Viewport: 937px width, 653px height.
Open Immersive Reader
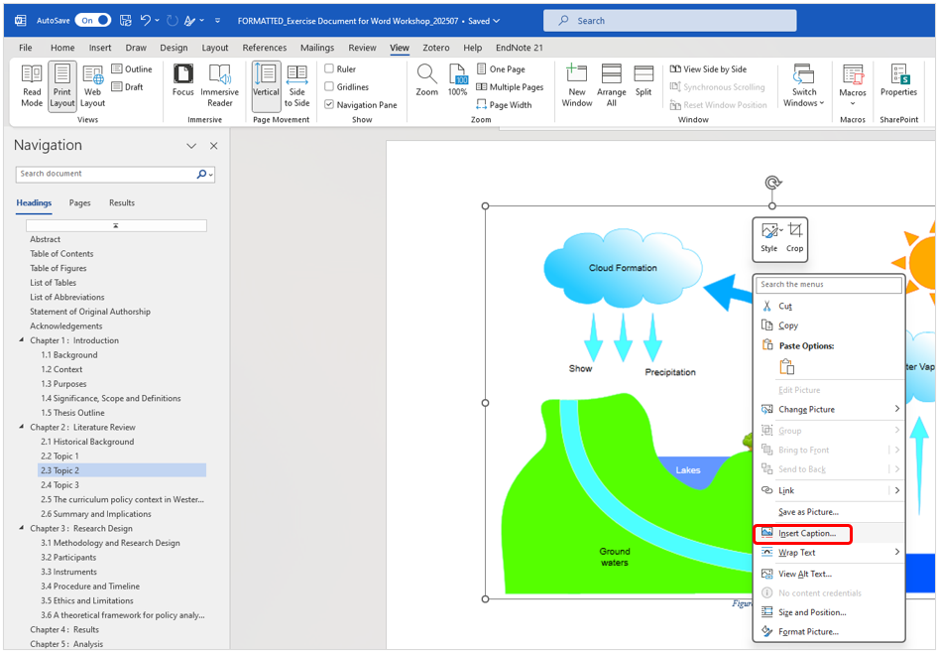219,85
